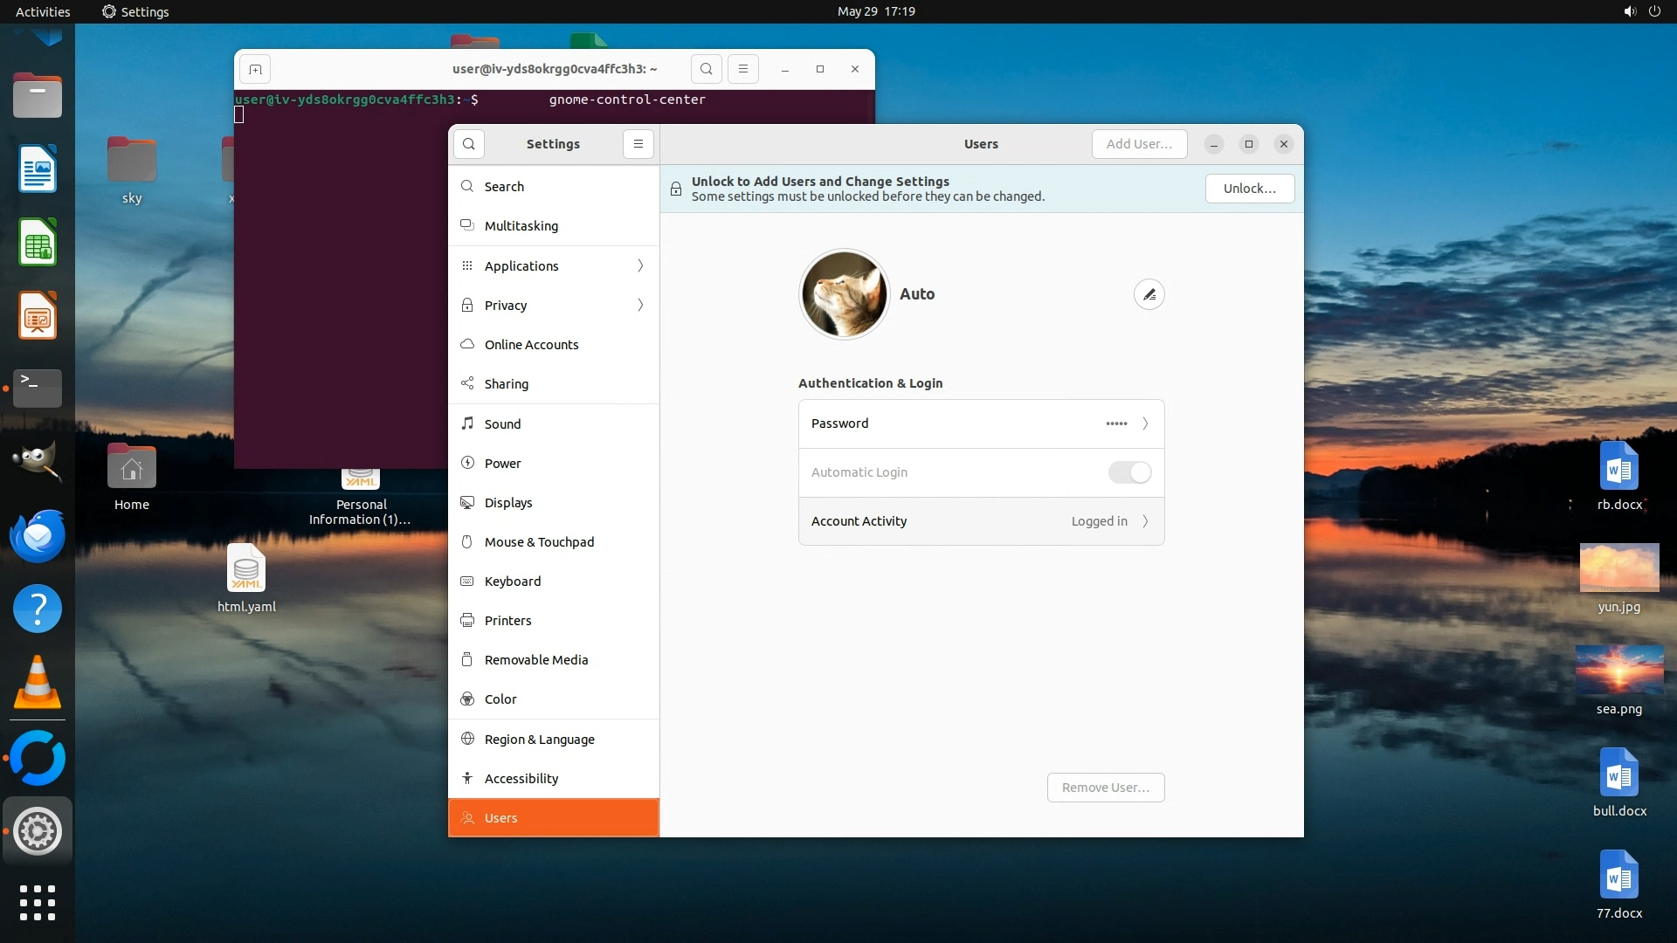Screen dimensions: 1677x943
Task: Select Sound in Settings sidebar
Action: click(502, 423)
